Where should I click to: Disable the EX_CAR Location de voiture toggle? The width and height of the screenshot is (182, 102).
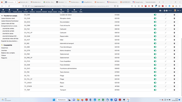(155, 15)
